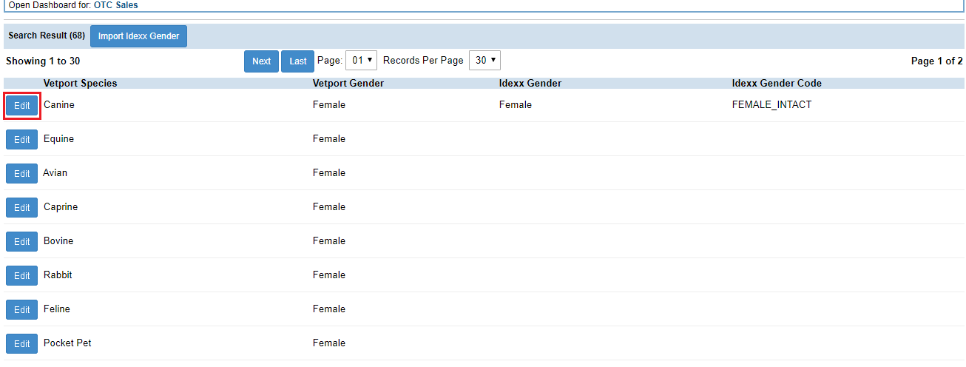Image resolution: width=966 pixels, height=367 pixels.
Task: Edit the Avian species mapping
Action: pyautogui.click(x=21, y=174)
